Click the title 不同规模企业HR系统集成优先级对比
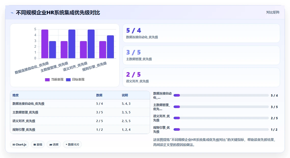This screenshot has width=290, height=158. point(58,12)
